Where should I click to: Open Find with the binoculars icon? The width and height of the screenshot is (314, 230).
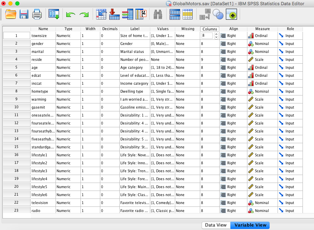158,14
